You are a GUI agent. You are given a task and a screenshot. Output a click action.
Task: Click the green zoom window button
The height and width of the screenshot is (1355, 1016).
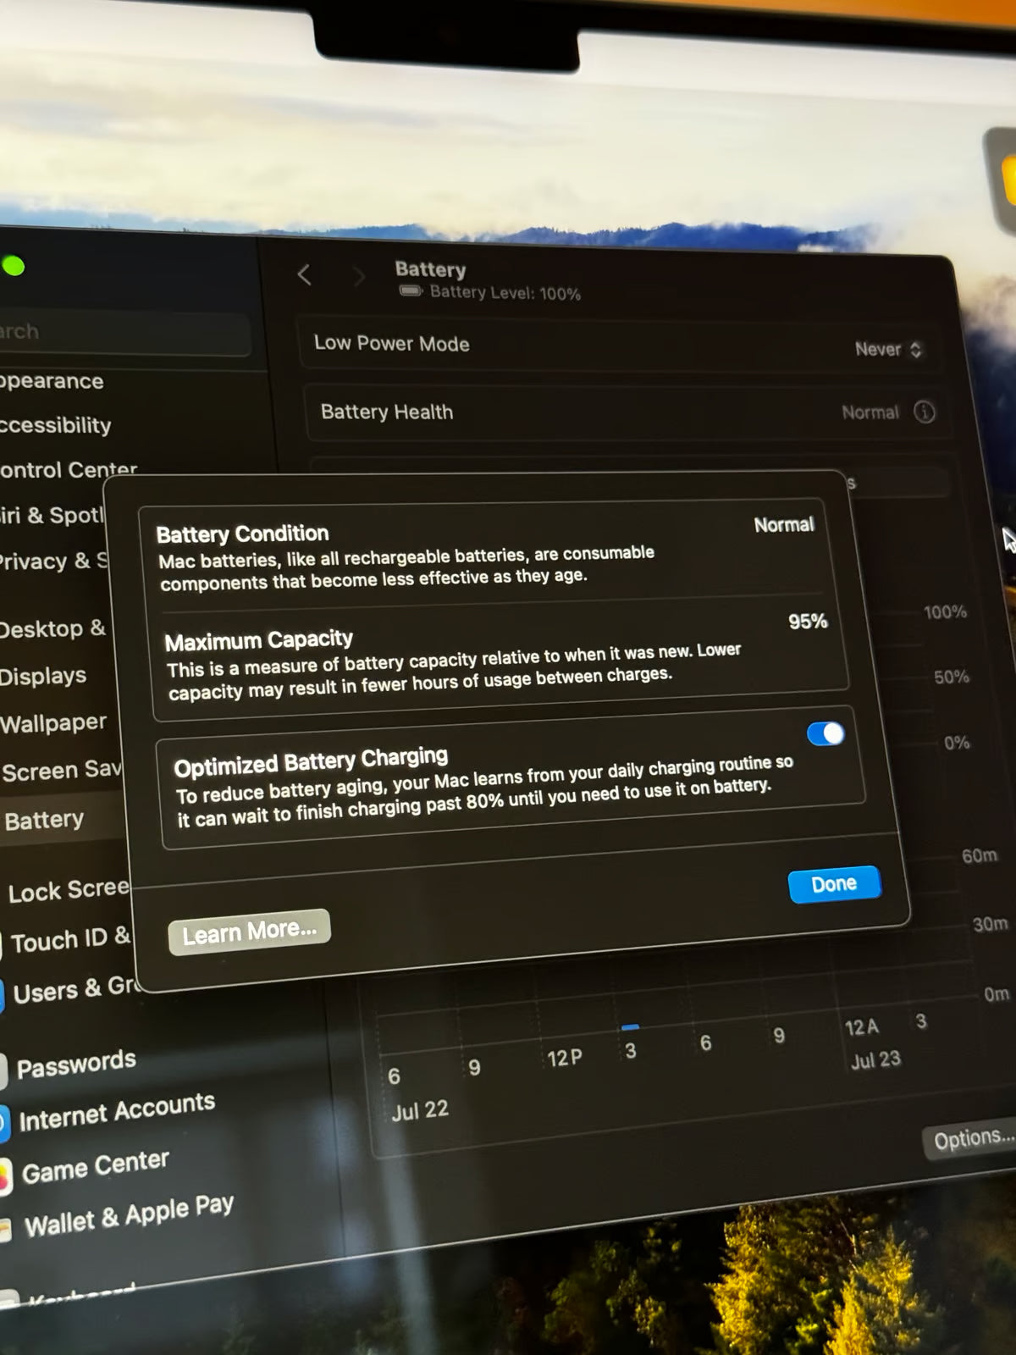pyautogui.click(x=14, y=266)
